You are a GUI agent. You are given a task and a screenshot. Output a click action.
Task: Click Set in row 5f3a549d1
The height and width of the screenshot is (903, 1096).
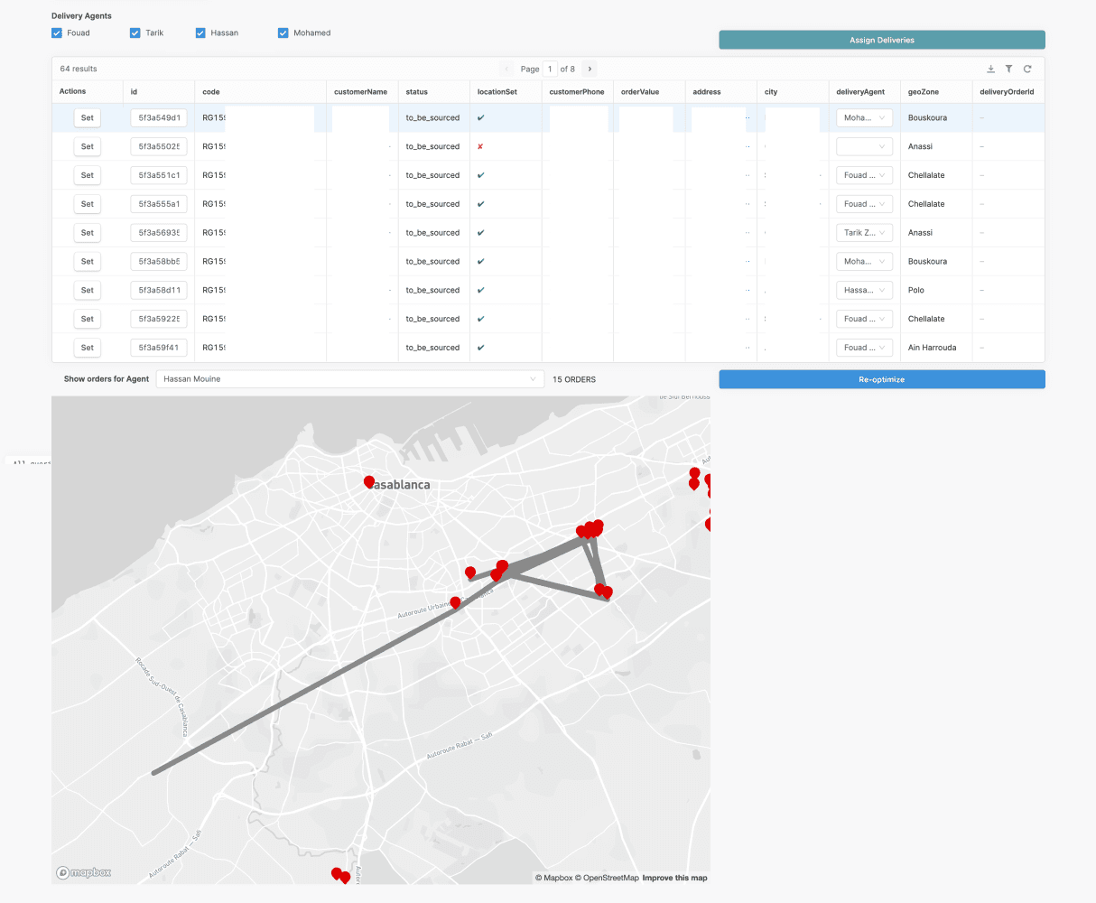click(88, 117)
